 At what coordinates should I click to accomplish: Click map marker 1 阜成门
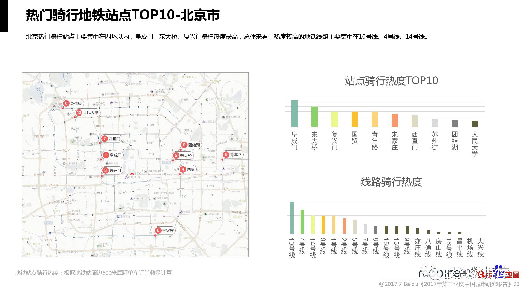[x=113, y=155]
